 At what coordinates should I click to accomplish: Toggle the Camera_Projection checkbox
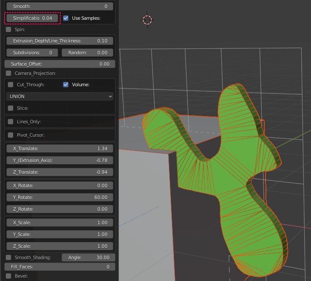(x=8, y=73)
